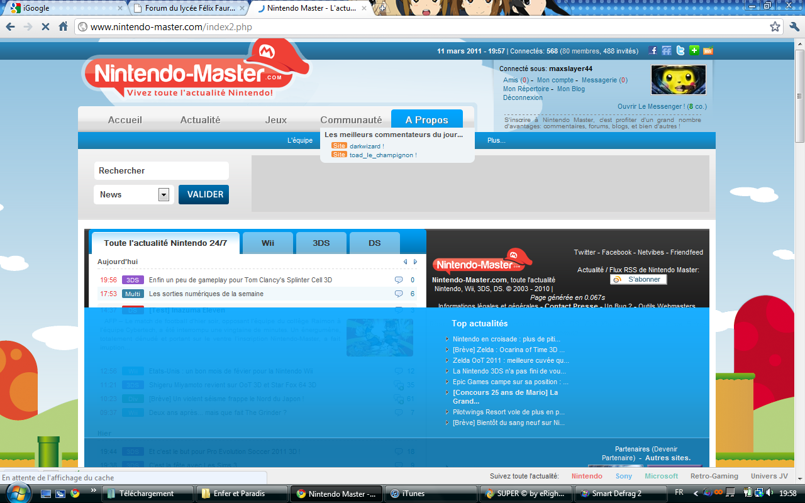805x503 pixels.
Task: Show next day news arrow
Action: [x=415, y=262]
